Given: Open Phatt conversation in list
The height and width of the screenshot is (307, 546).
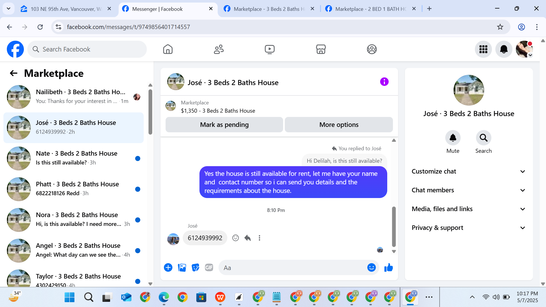Looking at the screenshot, I should (x=73, y=189).
